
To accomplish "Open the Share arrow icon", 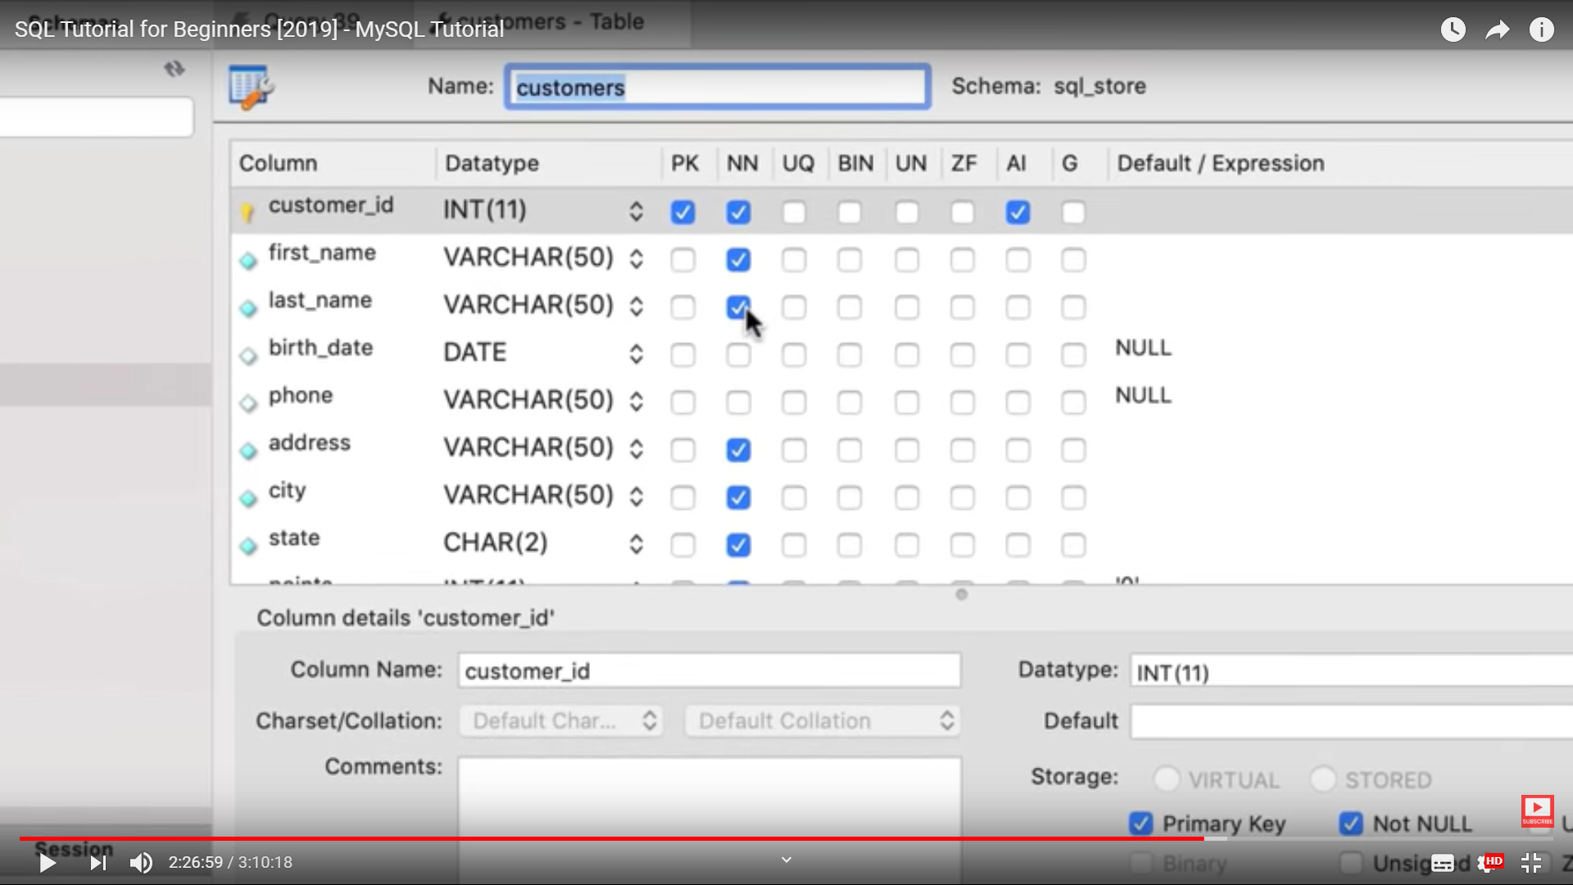I will [1497, 30].
